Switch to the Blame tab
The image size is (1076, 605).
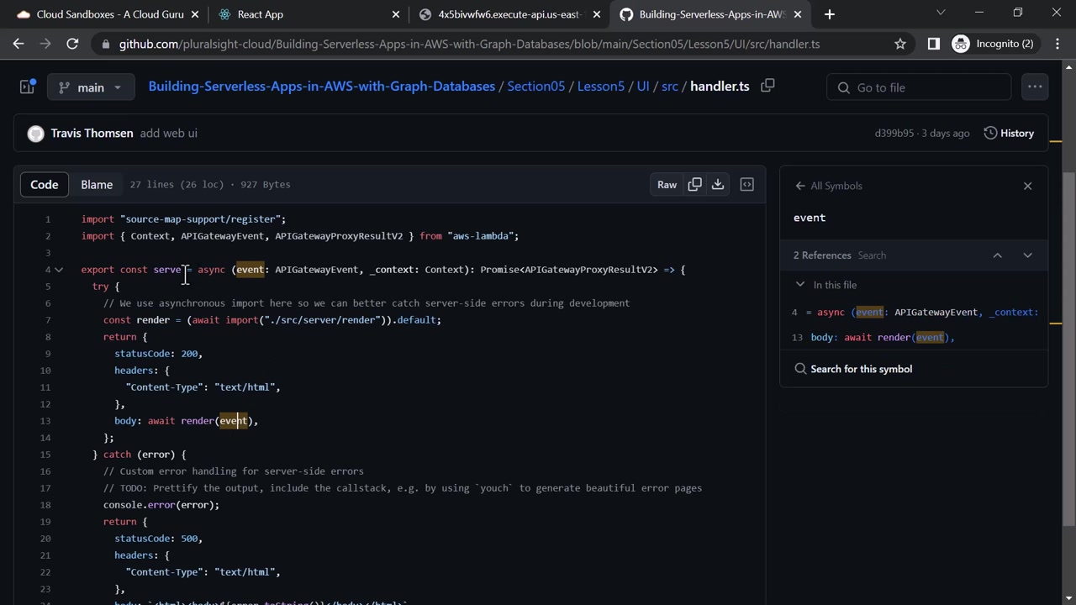[97, 185]
